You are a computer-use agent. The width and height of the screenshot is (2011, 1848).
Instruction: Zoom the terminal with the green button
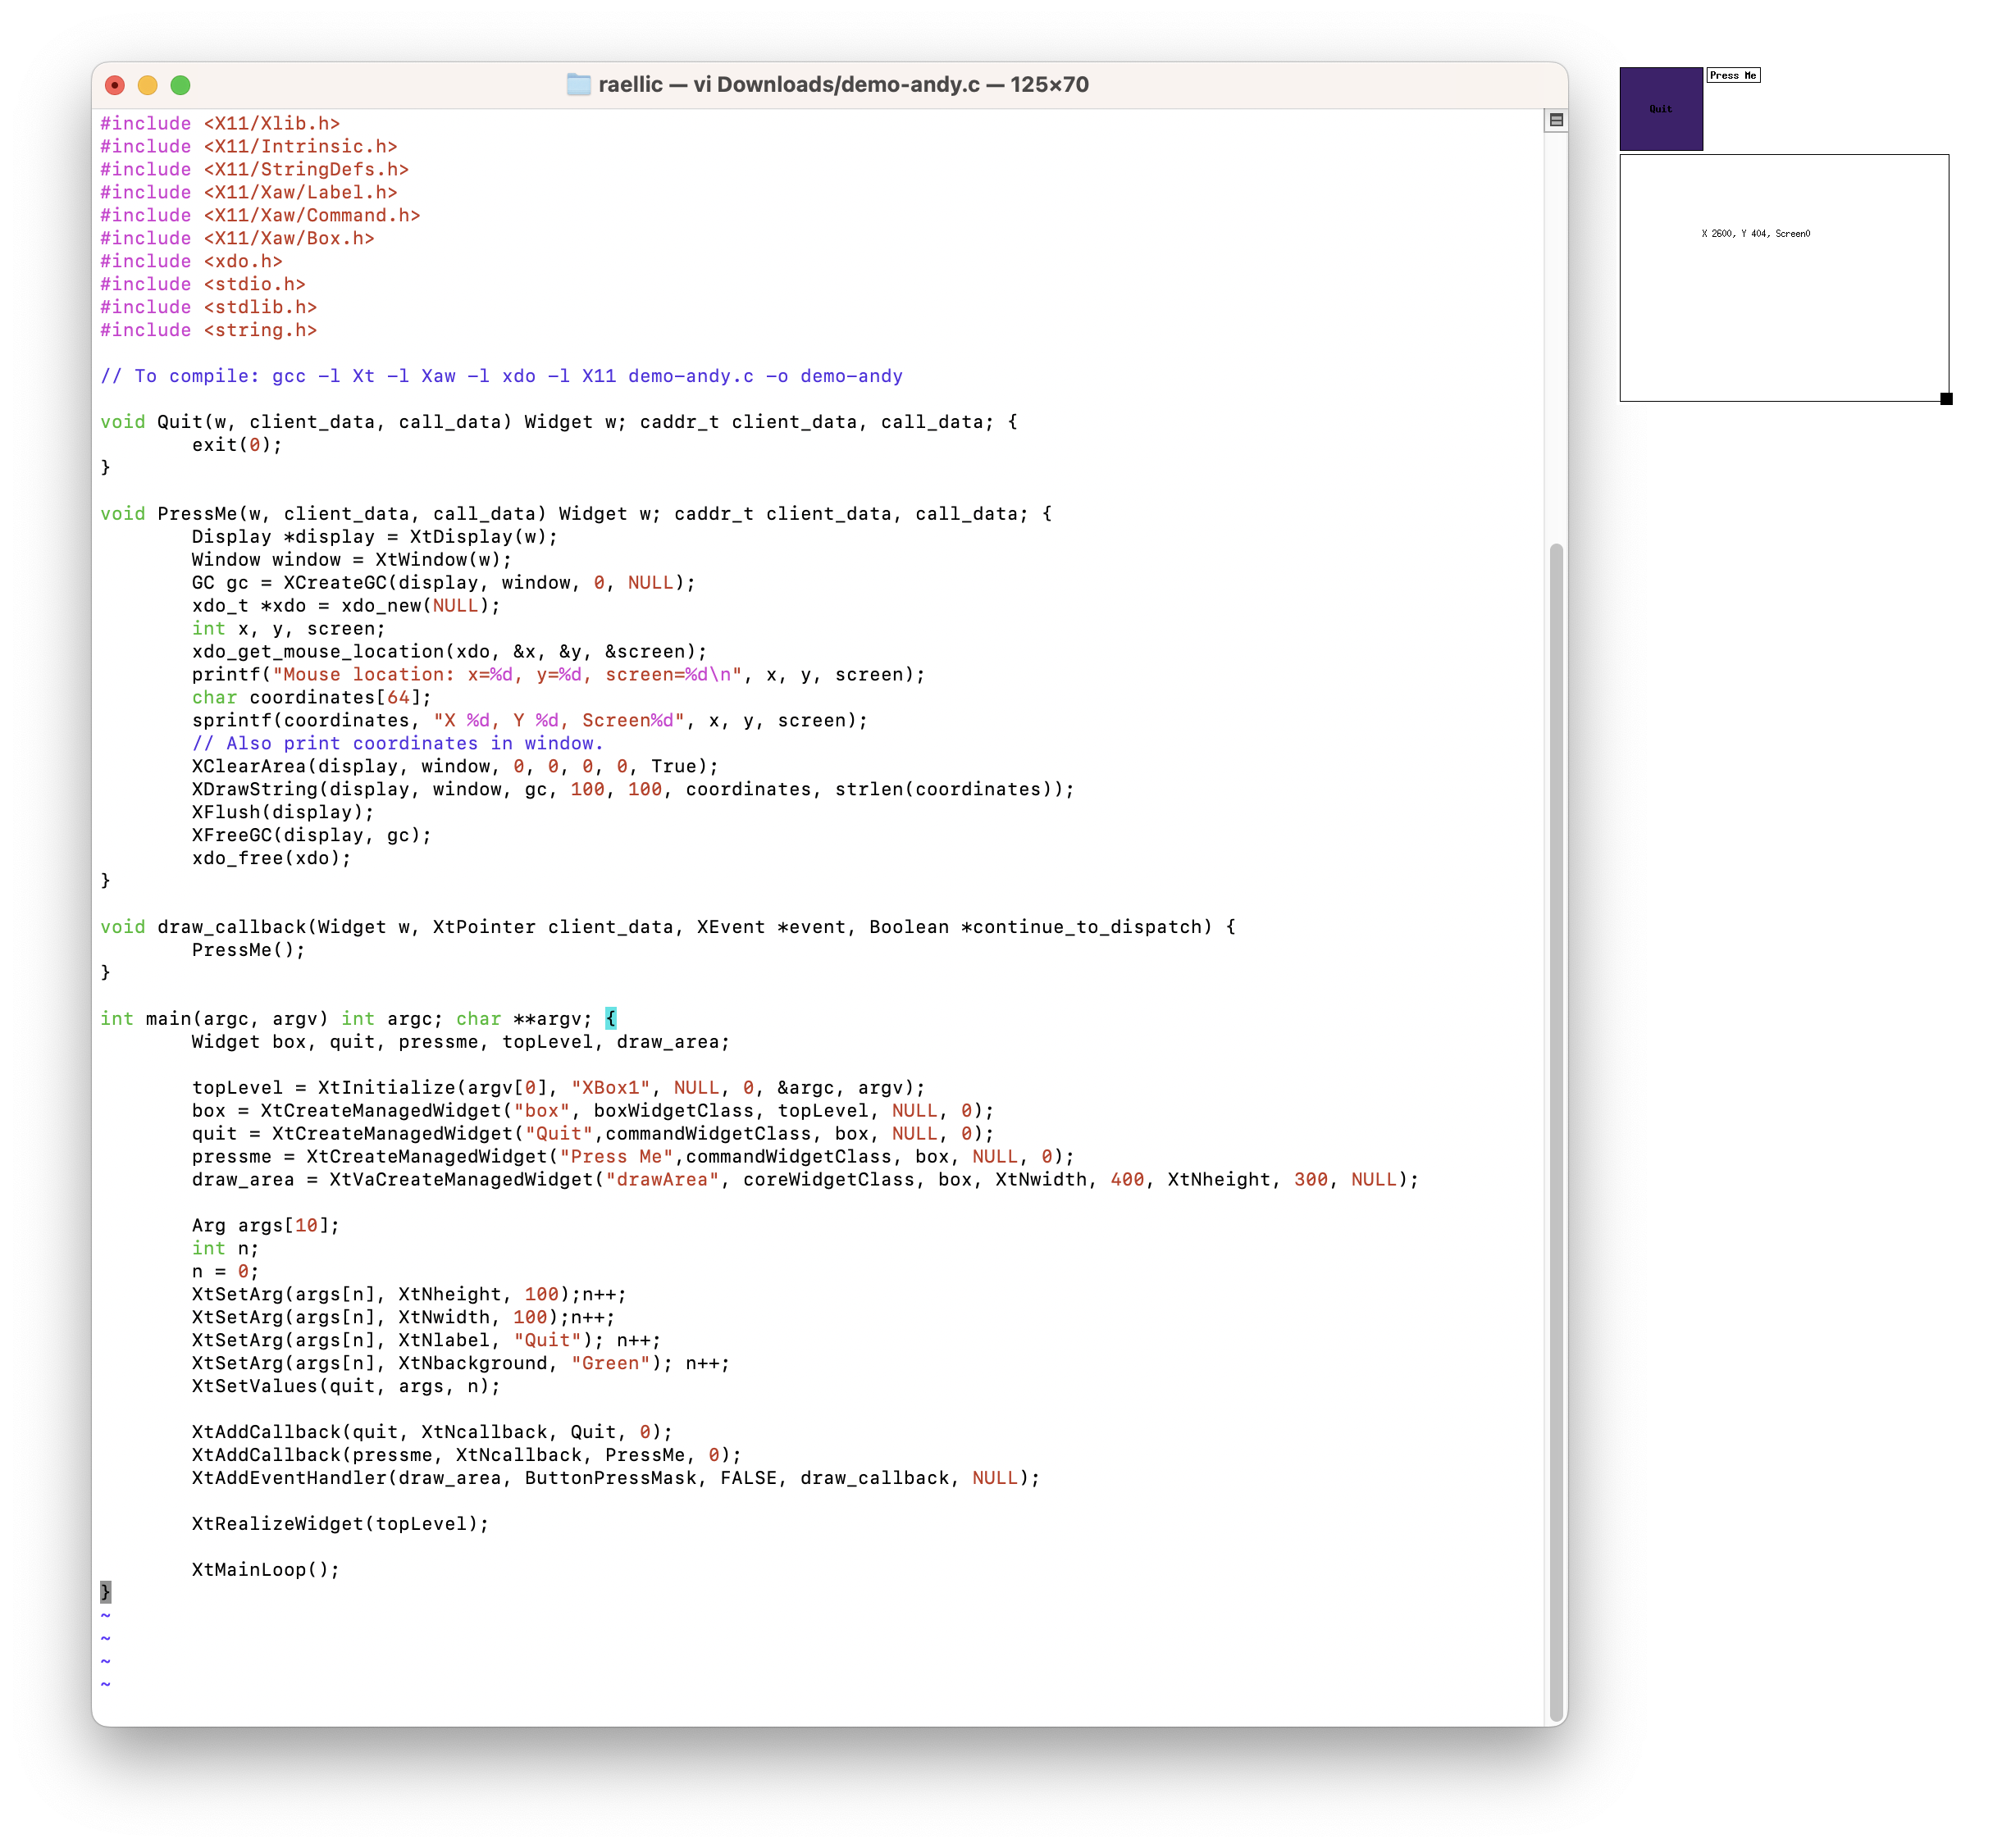181,85
